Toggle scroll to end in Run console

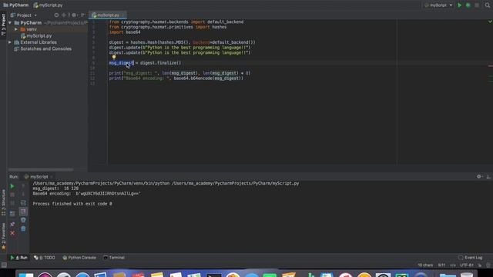pos(23,212)
